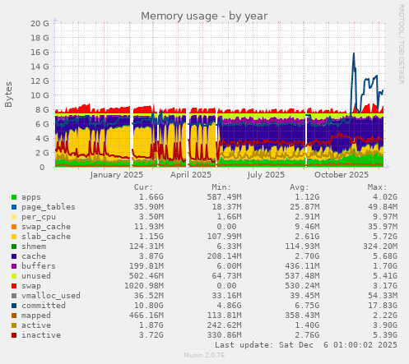Screen dimensions: 409x364
Task: Click the apps green legend swatch
Action: [14, 197]
